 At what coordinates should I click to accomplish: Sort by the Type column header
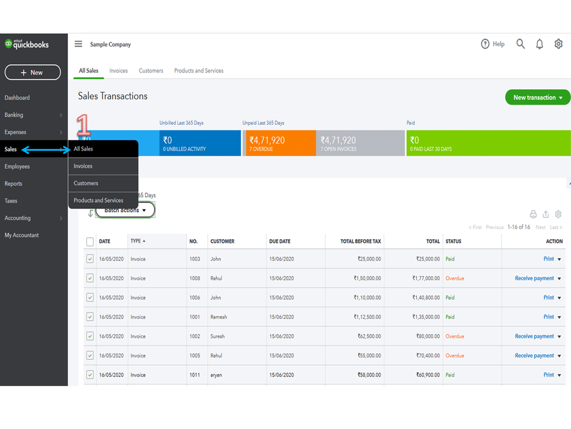136,241
